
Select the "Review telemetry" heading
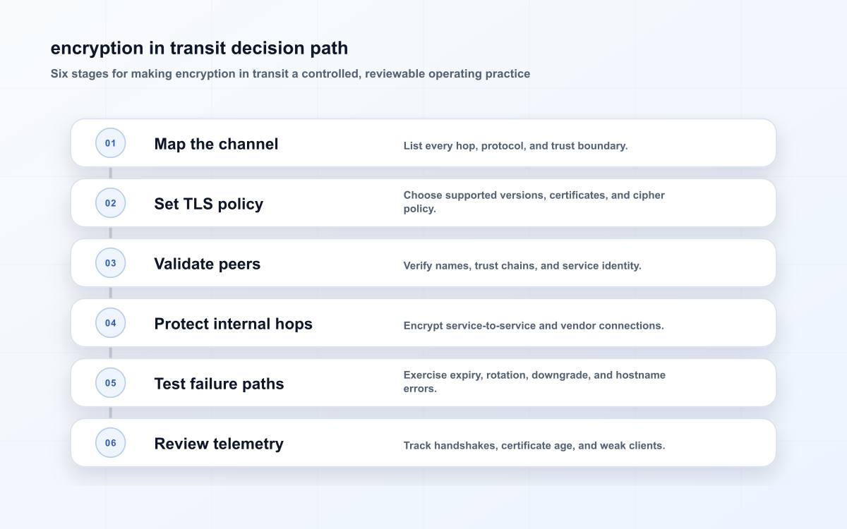pyautogui.click(x=219, y=444)
